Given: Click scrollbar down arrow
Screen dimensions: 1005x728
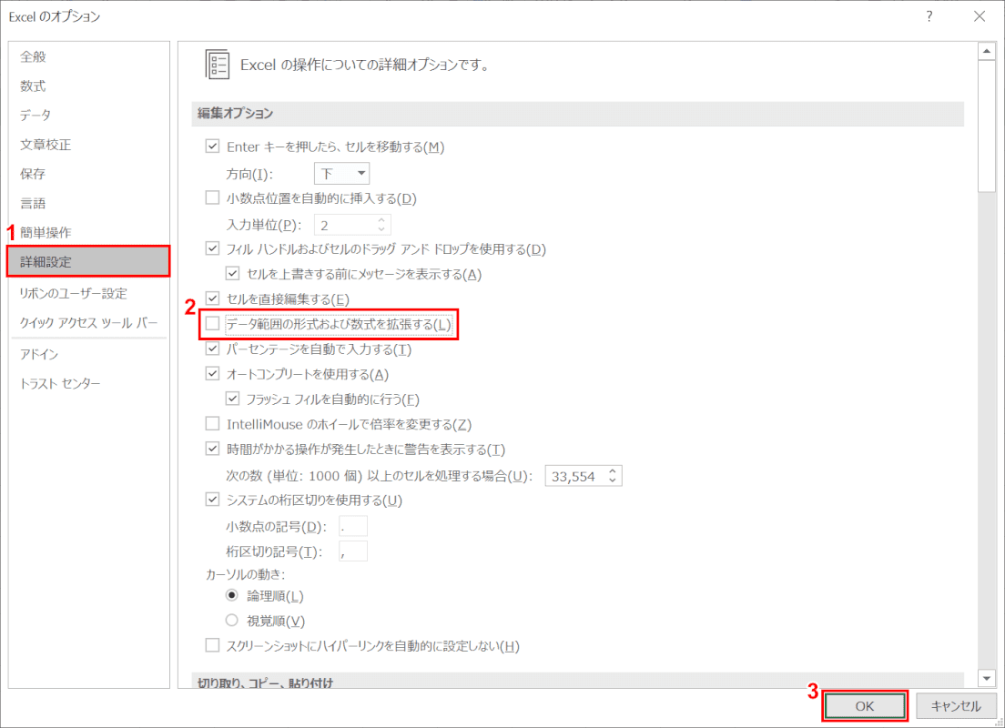Looking at the screenshot, I should pyautogui.click(x=987, y=678).
